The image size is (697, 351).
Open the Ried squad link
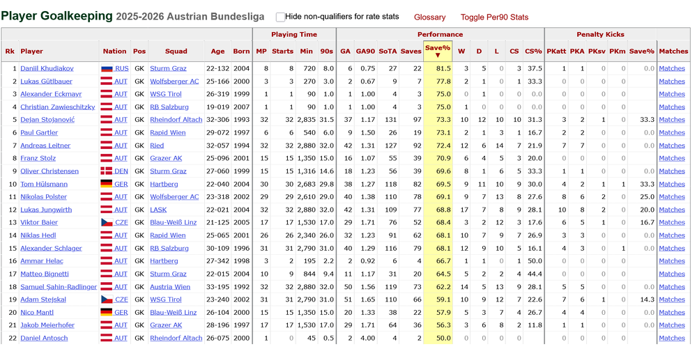pyautogui.click(x=156, y=146)
